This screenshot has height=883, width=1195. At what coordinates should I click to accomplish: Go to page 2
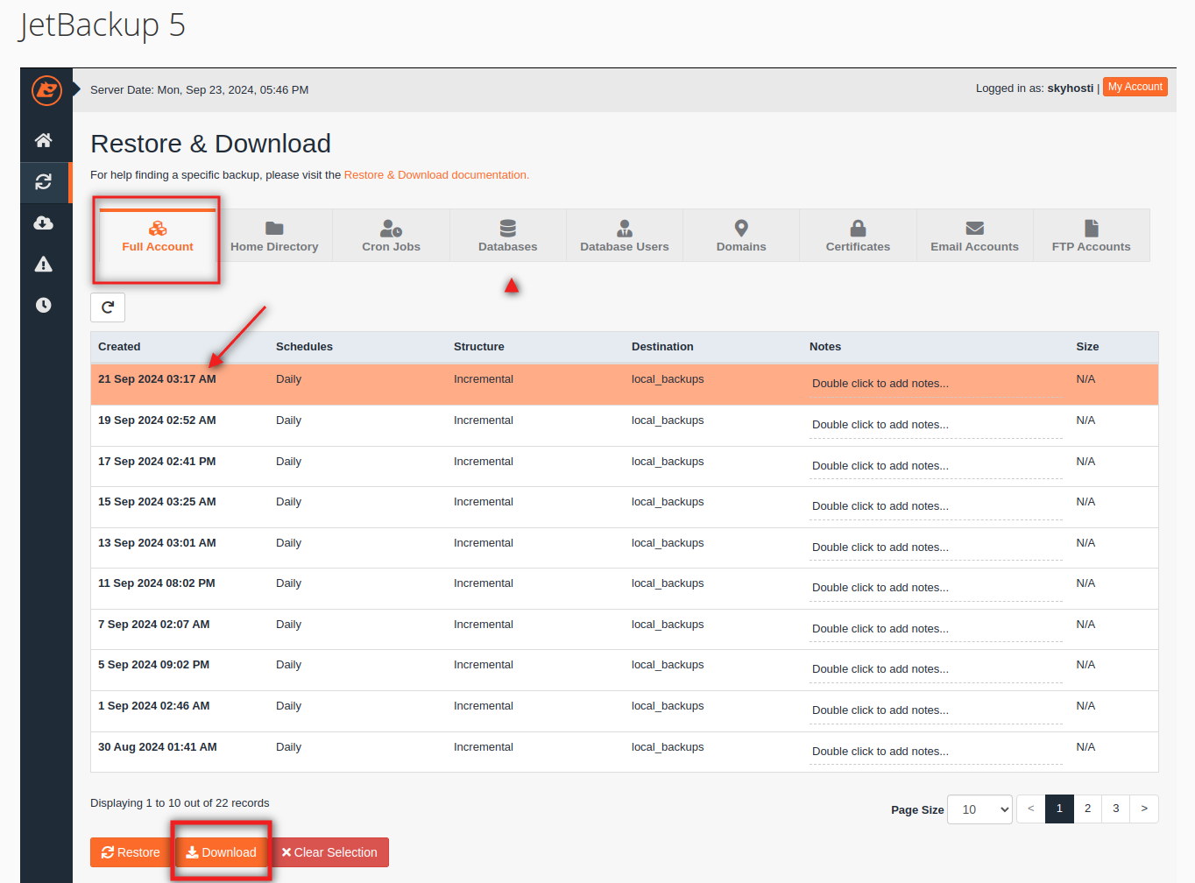[1087, 809]
